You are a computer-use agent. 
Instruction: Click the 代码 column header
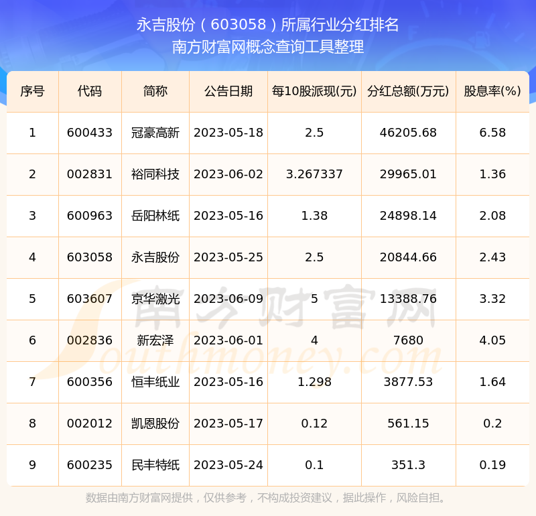click(x=90, y=91)
